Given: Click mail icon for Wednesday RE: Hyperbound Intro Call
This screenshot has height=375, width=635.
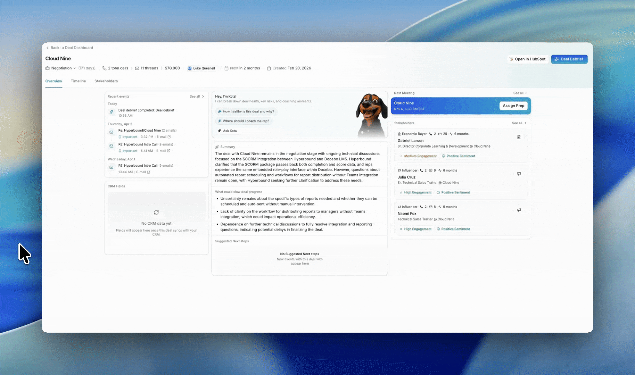Looking at the screenshot, I should point(111,167).
